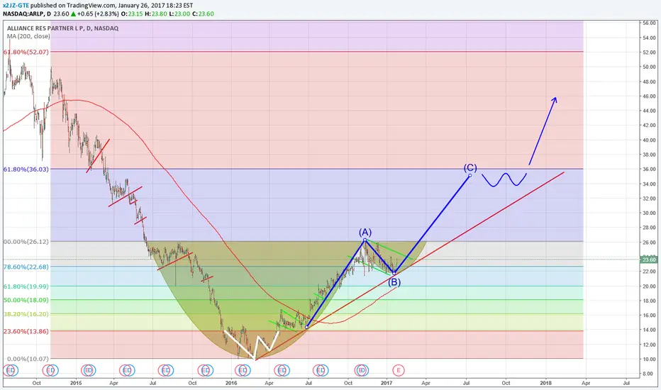The width and height of the screenshot is (661, 390).
Task: Click the 0.00%(10.07) Fibonacci label
Action: pos(28,359)
